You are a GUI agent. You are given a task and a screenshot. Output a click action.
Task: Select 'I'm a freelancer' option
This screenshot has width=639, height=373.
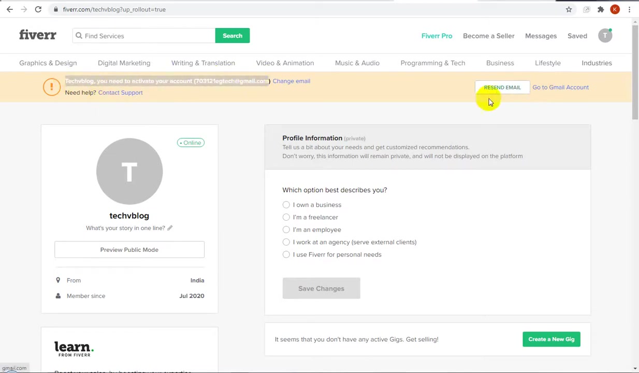[x=286, y=217]
